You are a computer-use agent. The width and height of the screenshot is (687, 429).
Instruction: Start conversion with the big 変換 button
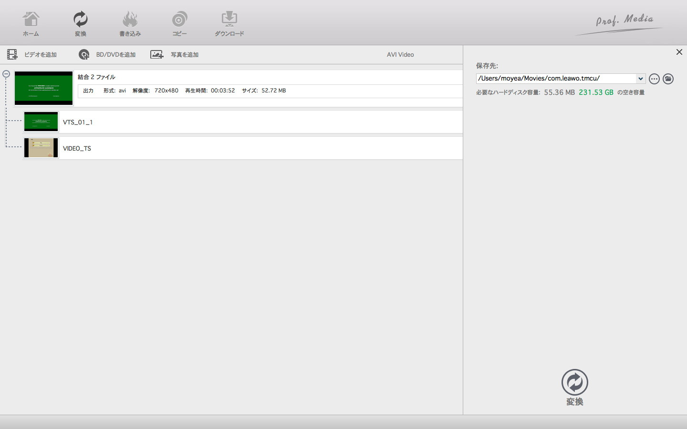574,387
